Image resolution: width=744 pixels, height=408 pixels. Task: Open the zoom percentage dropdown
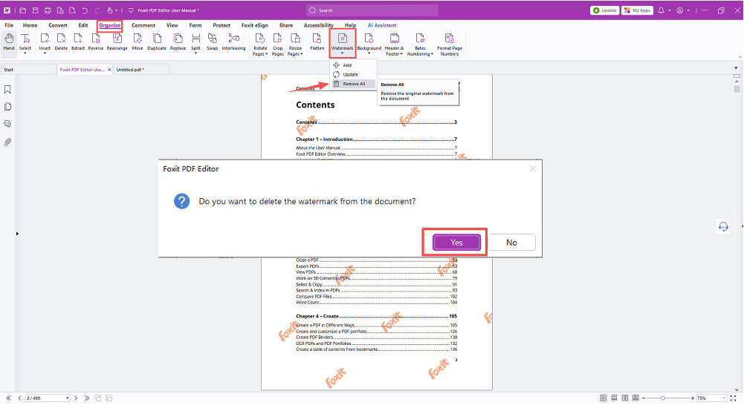click(724, 398)
